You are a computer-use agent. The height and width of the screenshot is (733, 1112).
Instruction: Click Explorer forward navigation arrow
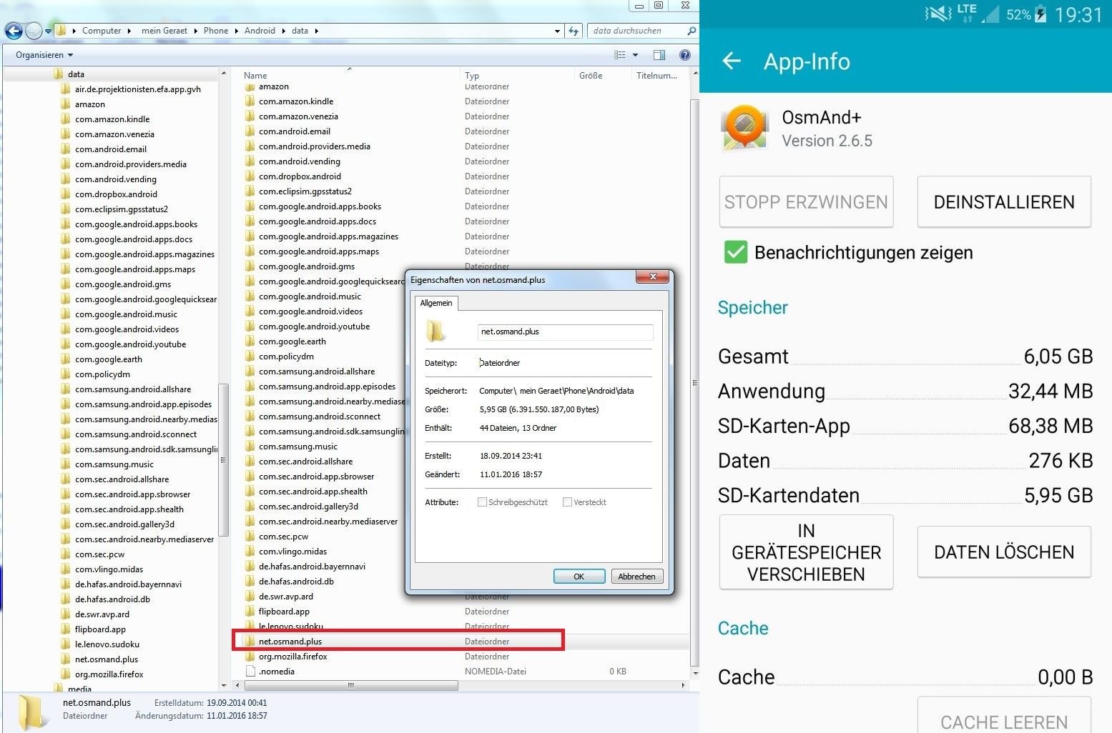click(33, 31)
